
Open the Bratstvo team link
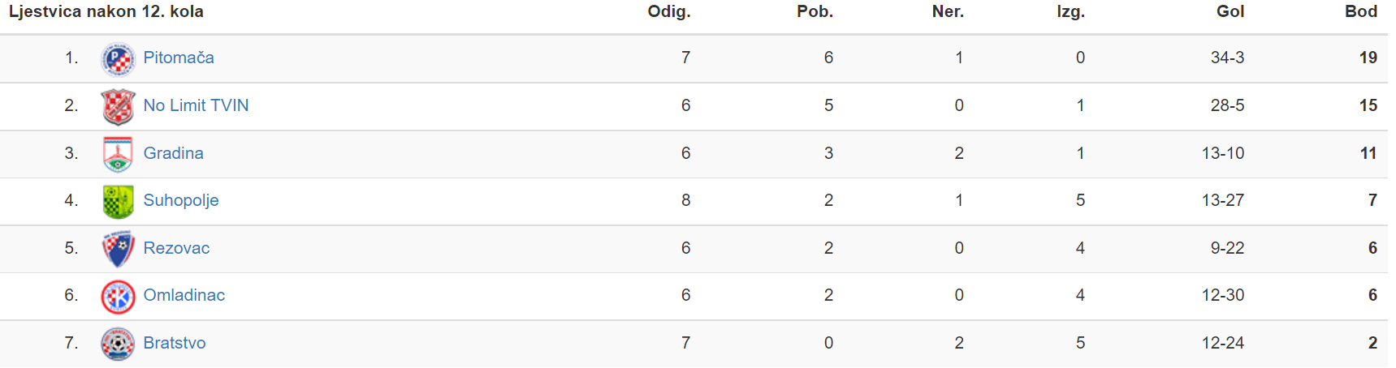(x=175, y=343)
